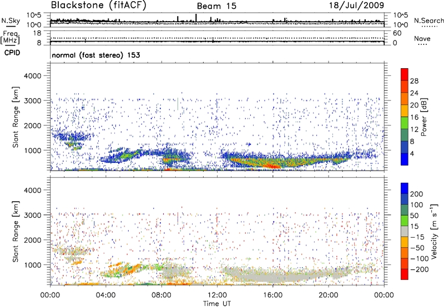This screenshot has width=444, height=307.
Task: Click the date '18/Jul/2009'
Action: 356,6
